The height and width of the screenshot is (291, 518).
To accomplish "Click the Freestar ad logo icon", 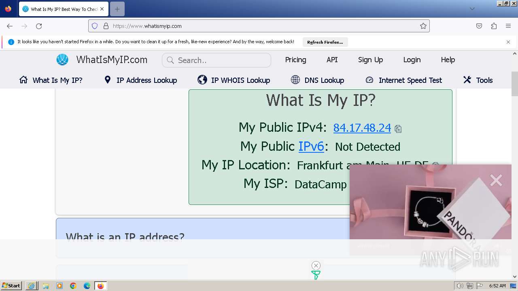I will [316, 275].
